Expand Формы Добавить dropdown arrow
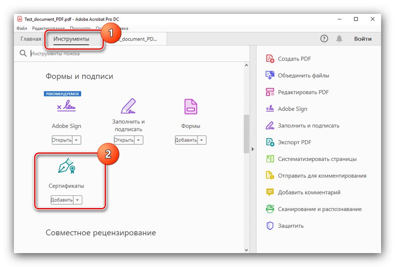Viewport: 395px width, 267px height. [x=202, y=140]
